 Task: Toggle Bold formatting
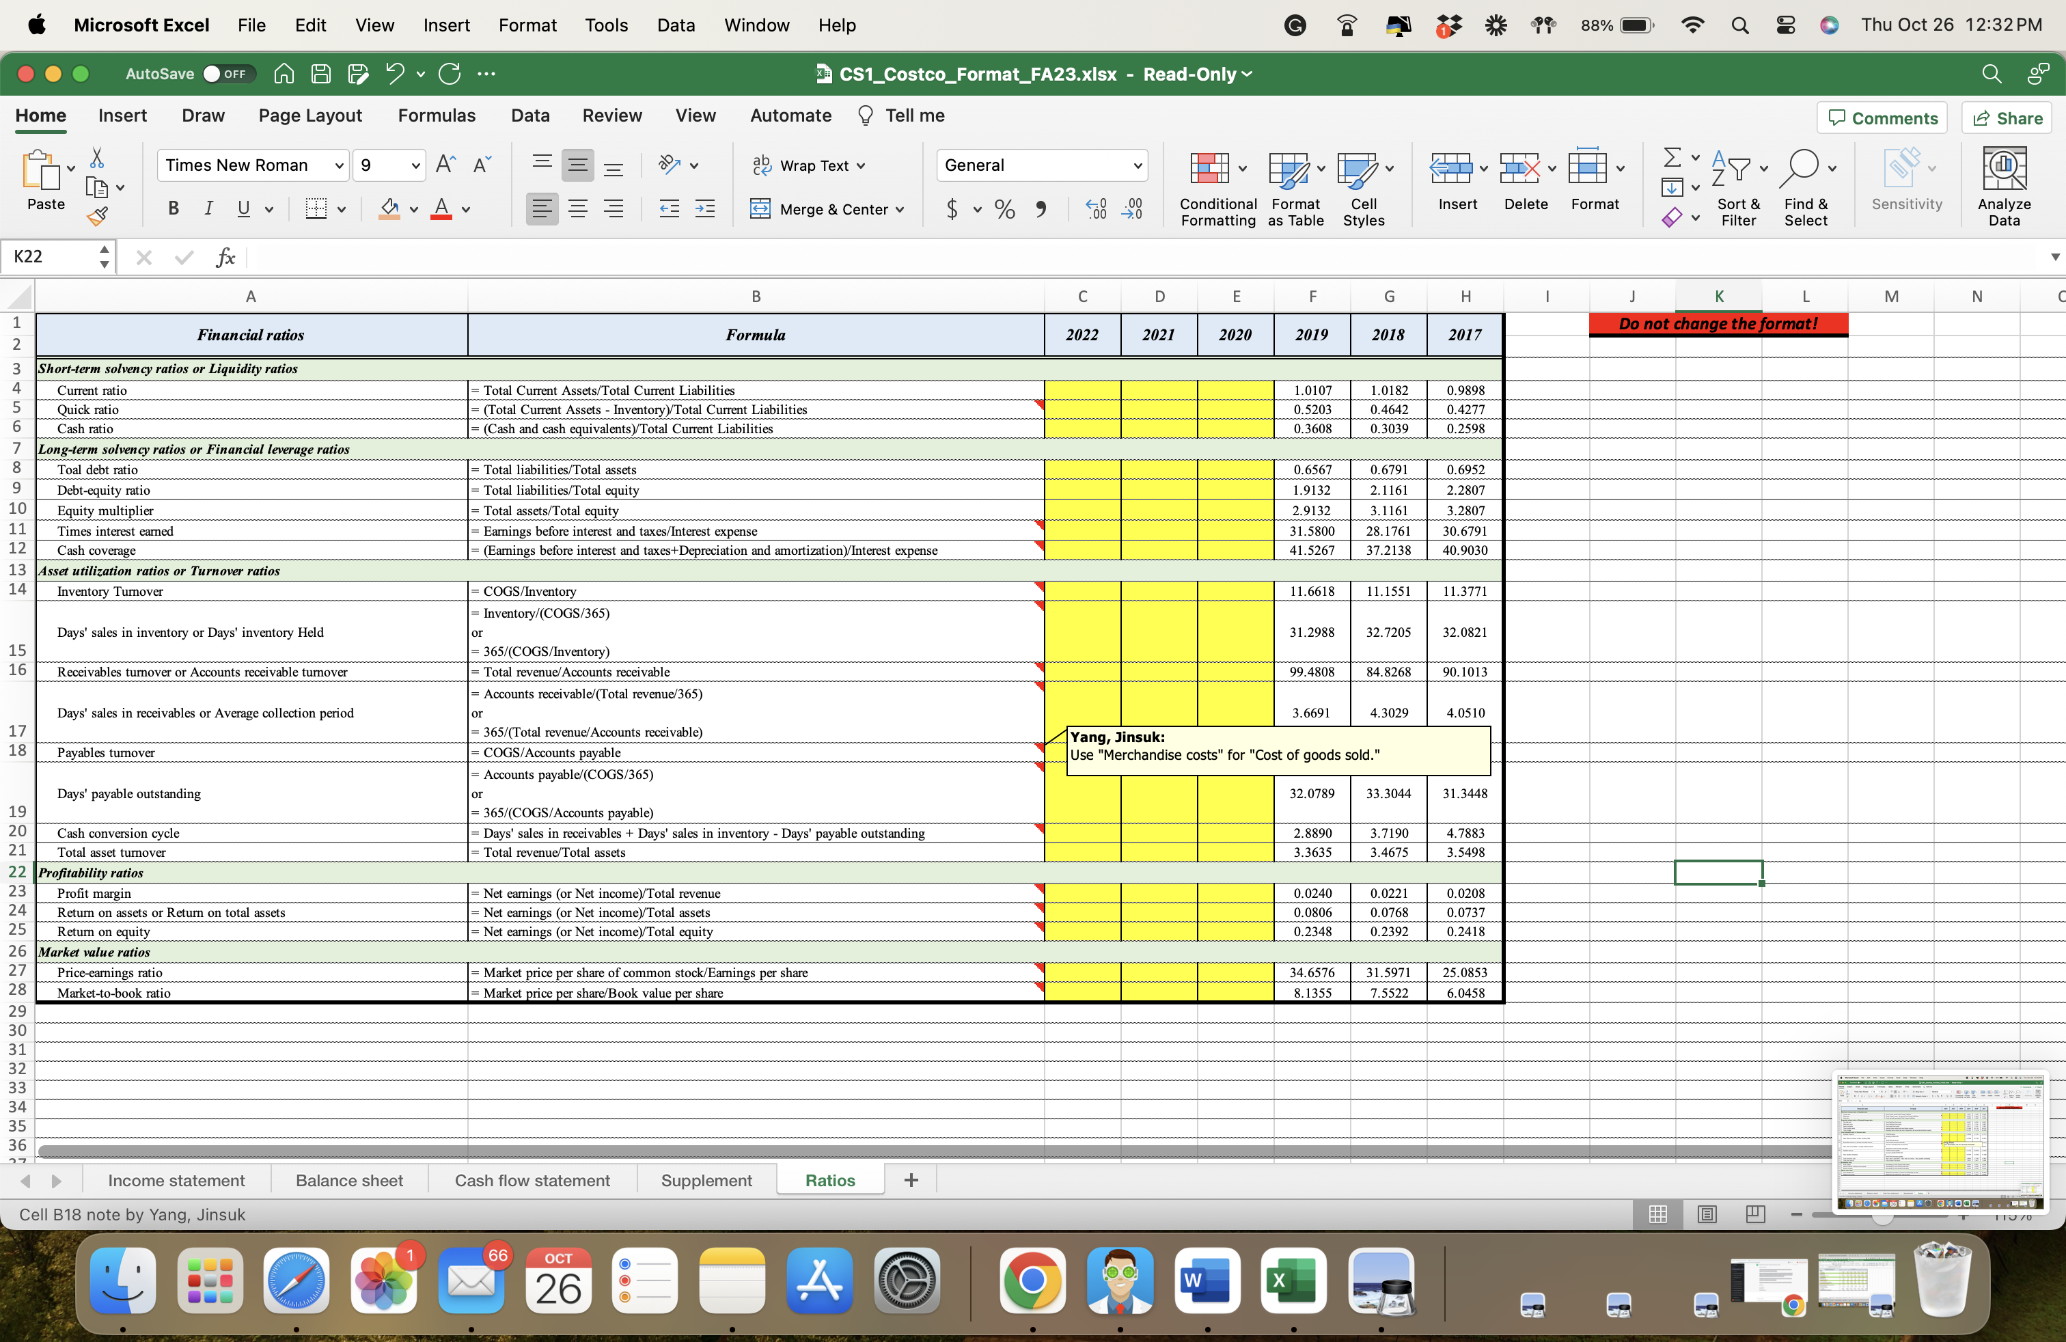click(x=174, y=208)
